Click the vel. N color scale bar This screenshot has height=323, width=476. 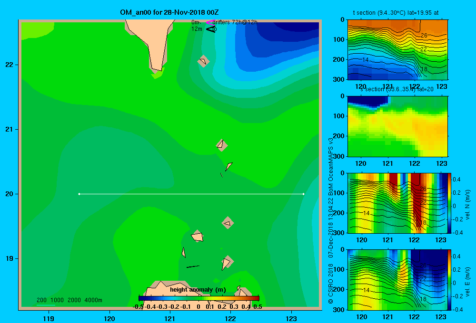coord(450,203)
